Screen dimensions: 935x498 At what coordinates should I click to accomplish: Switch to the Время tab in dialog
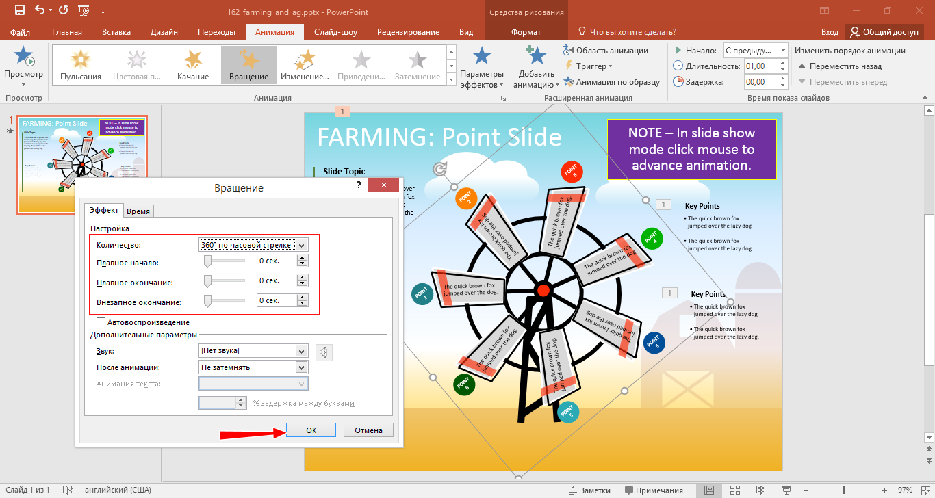click(x=139, y=211)
